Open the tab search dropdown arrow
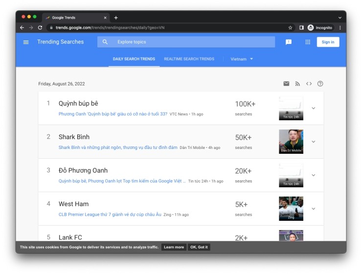 [340, 18]
